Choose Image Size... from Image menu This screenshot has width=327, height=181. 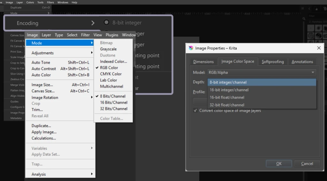coord(60,85)
